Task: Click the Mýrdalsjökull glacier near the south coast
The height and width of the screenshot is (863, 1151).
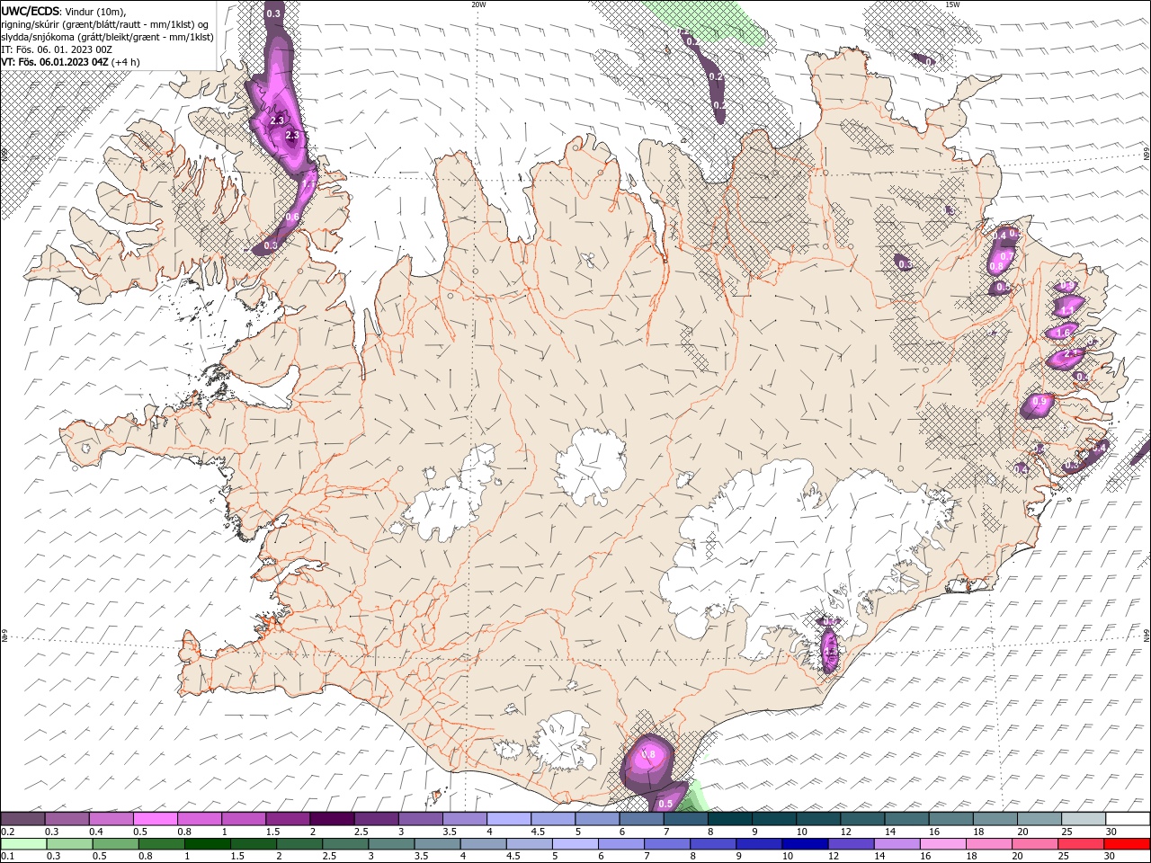Action: point(563,743)
